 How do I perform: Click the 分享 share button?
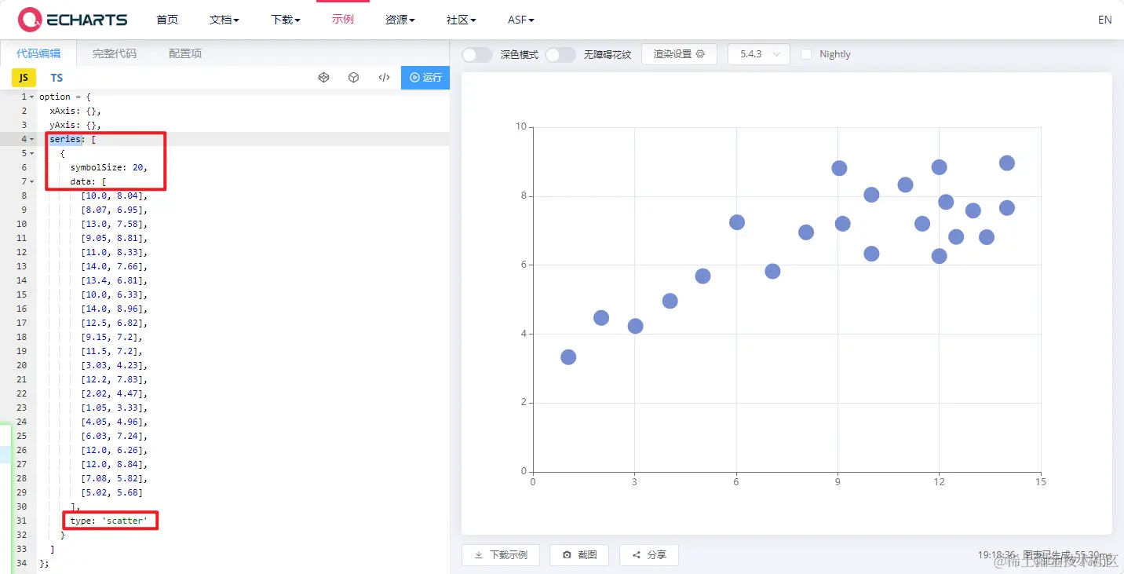pyautogui.click(x=649, y=554)
